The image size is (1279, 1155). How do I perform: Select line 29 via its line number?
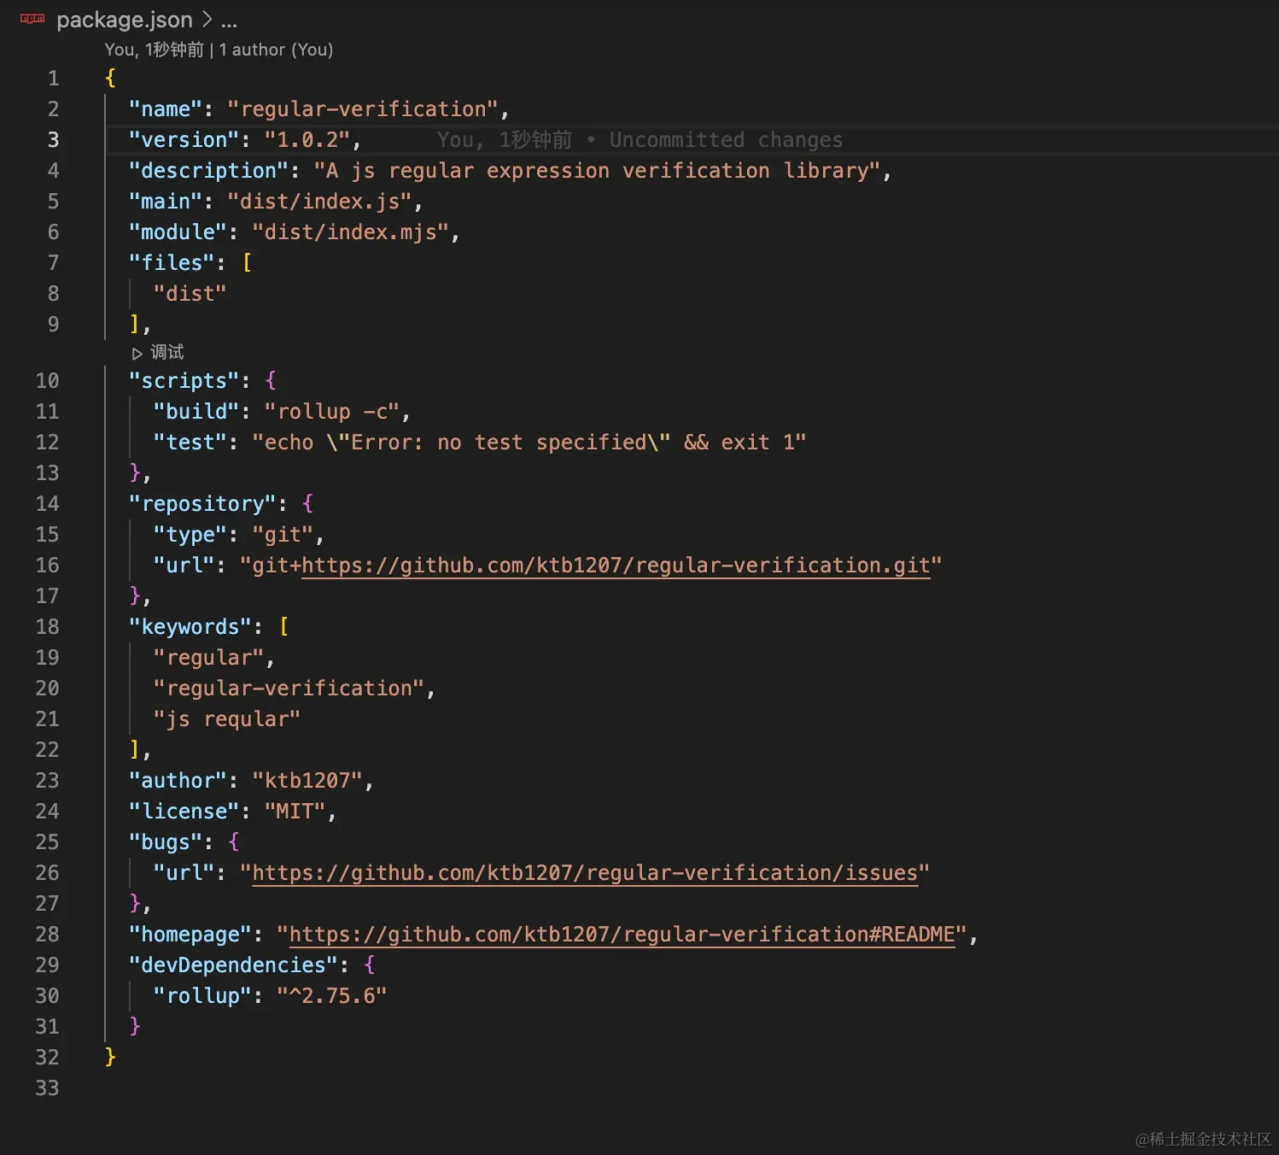pyautogui.click(x=47, y=965)
